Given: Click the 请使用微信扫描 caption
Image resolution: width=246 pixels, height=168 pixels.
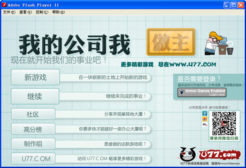Looking at the screenshot, I should (224, 138).
